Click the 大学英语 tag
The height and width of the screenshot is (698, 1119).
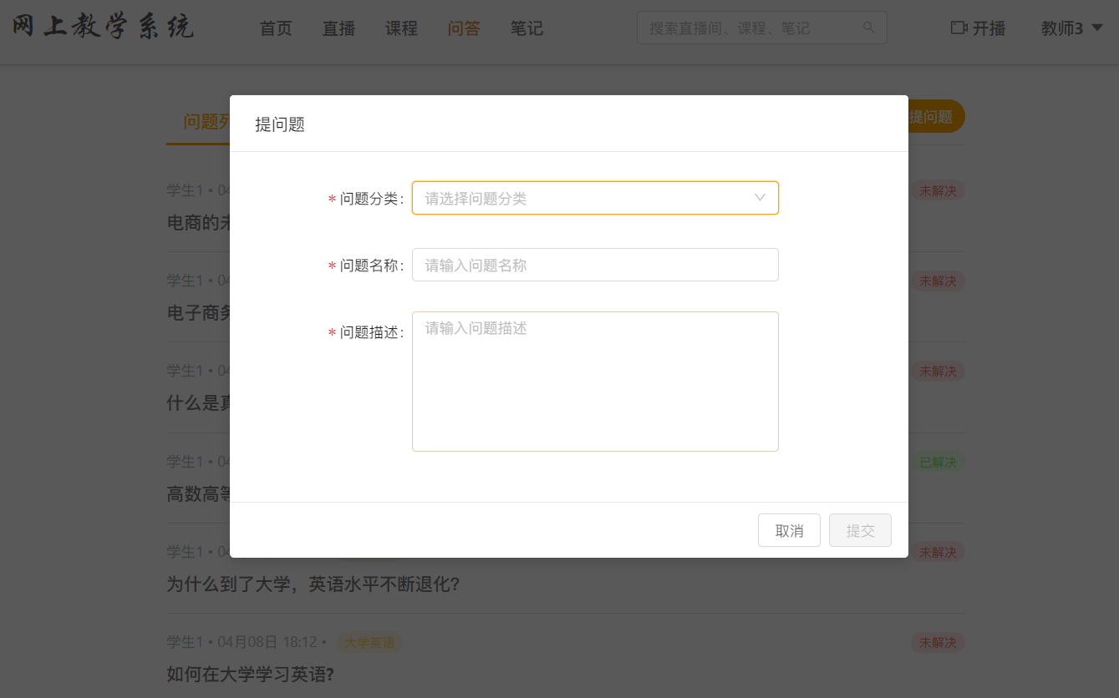pyautogui.click(x=369, y=642)
